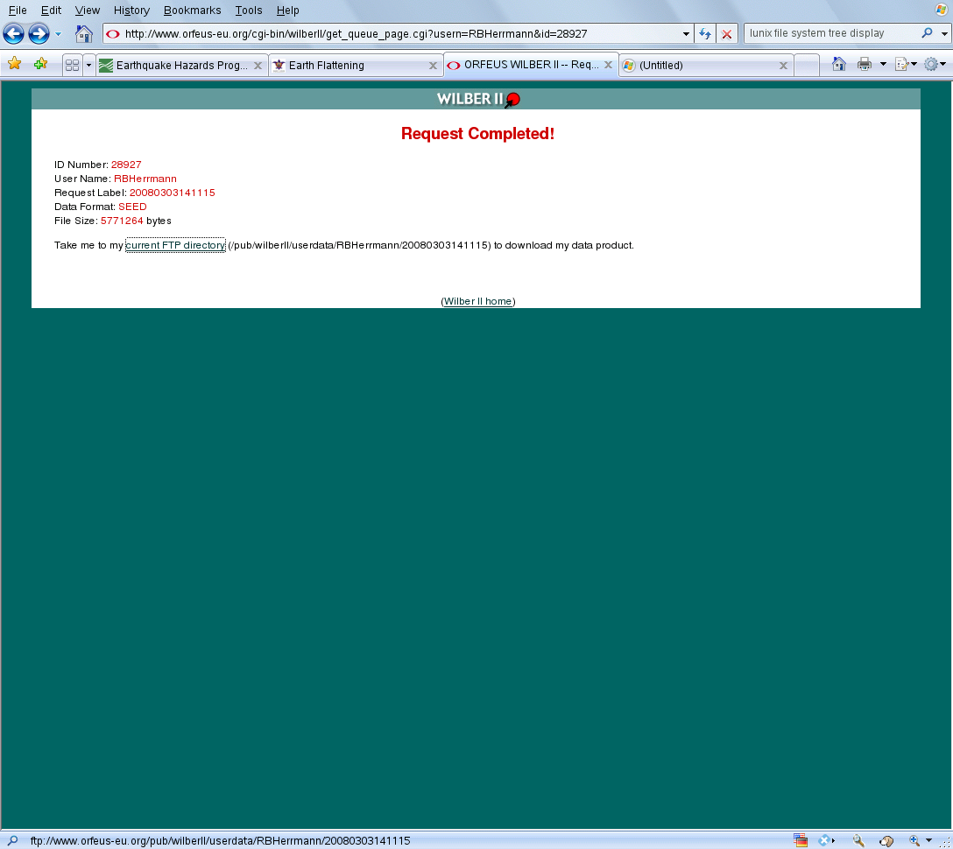Screen dimensions: 953x849
Task: Click the language flags icon in status bar
Action: pyautogui.click(x=801, y=840)
